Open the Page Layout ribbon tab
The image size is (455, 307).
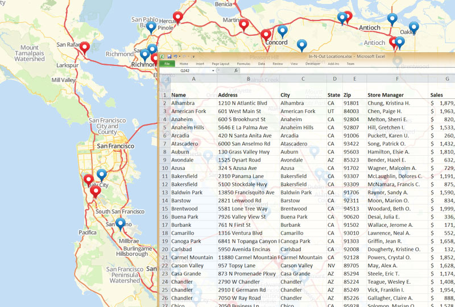tap(221, 64)
